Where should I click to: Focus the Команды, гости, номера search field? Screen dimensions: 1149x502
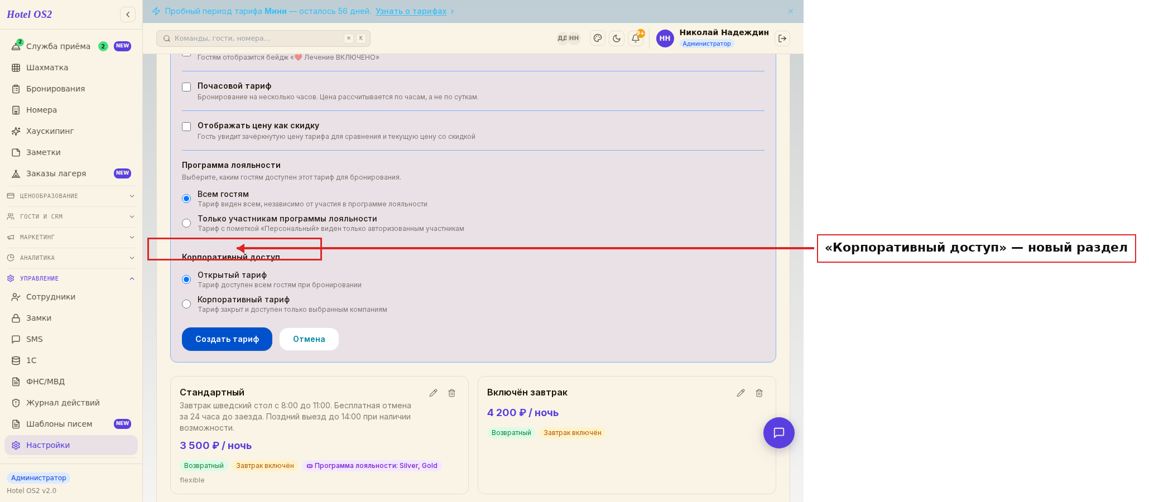tap(263, 38)
